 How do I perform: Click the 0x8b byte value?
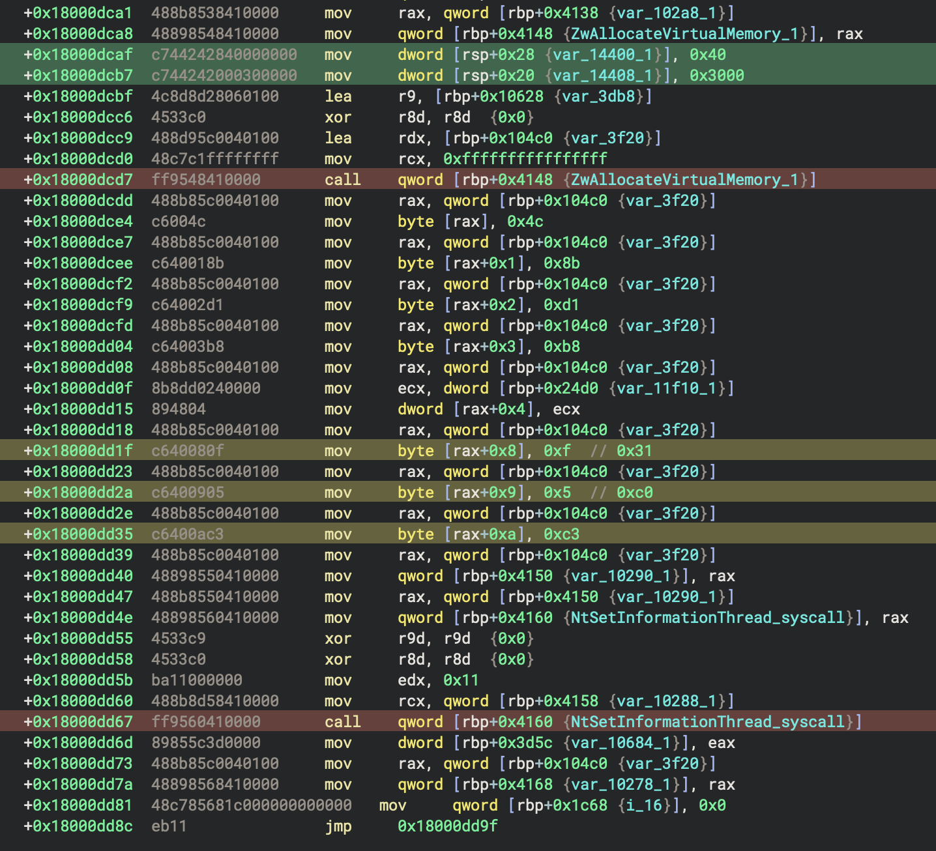click(x=562, y=263)
